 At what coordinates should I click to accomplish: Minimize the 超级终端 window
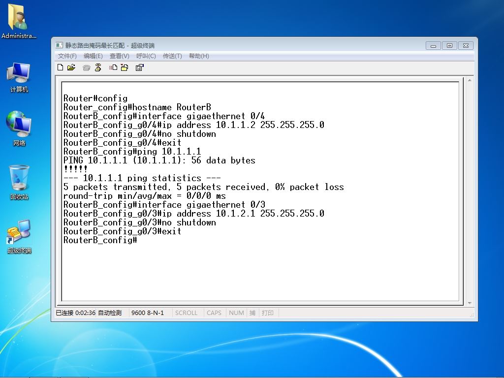[x=433, y=46]
